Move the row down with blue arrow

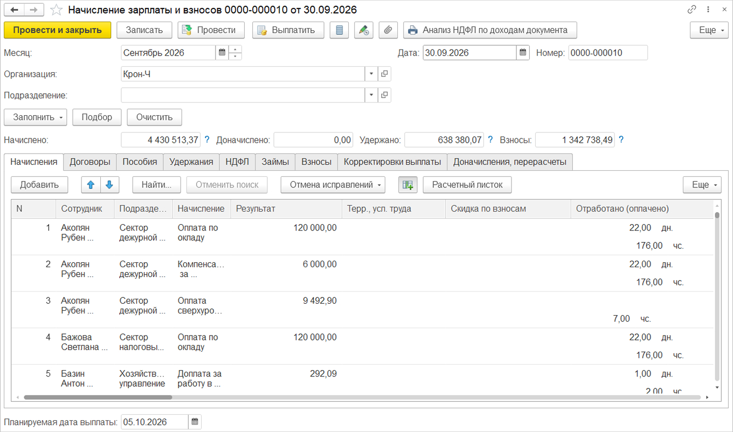pyautogui.click(x=109, y=185)
